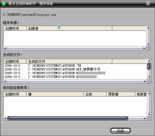Click right arrow of program source horizontal scrollbar
Viewport: 155px width, 136px height.
[x=144, y=48]
